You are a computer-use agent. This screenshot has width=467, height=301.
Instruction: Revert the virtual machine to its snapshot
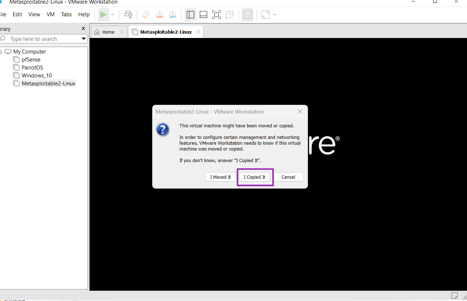tap(159, 14)
